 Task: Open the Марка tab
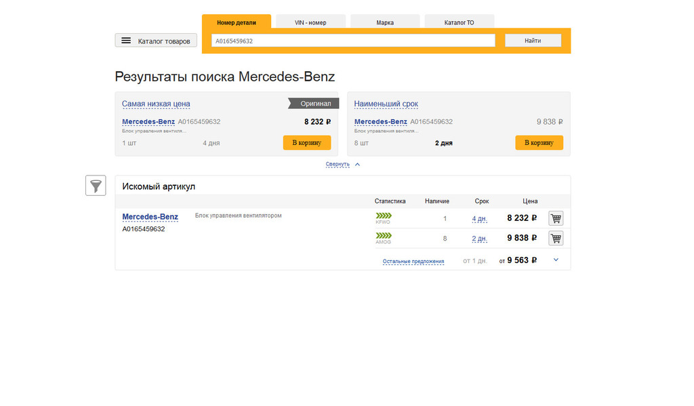385,22
